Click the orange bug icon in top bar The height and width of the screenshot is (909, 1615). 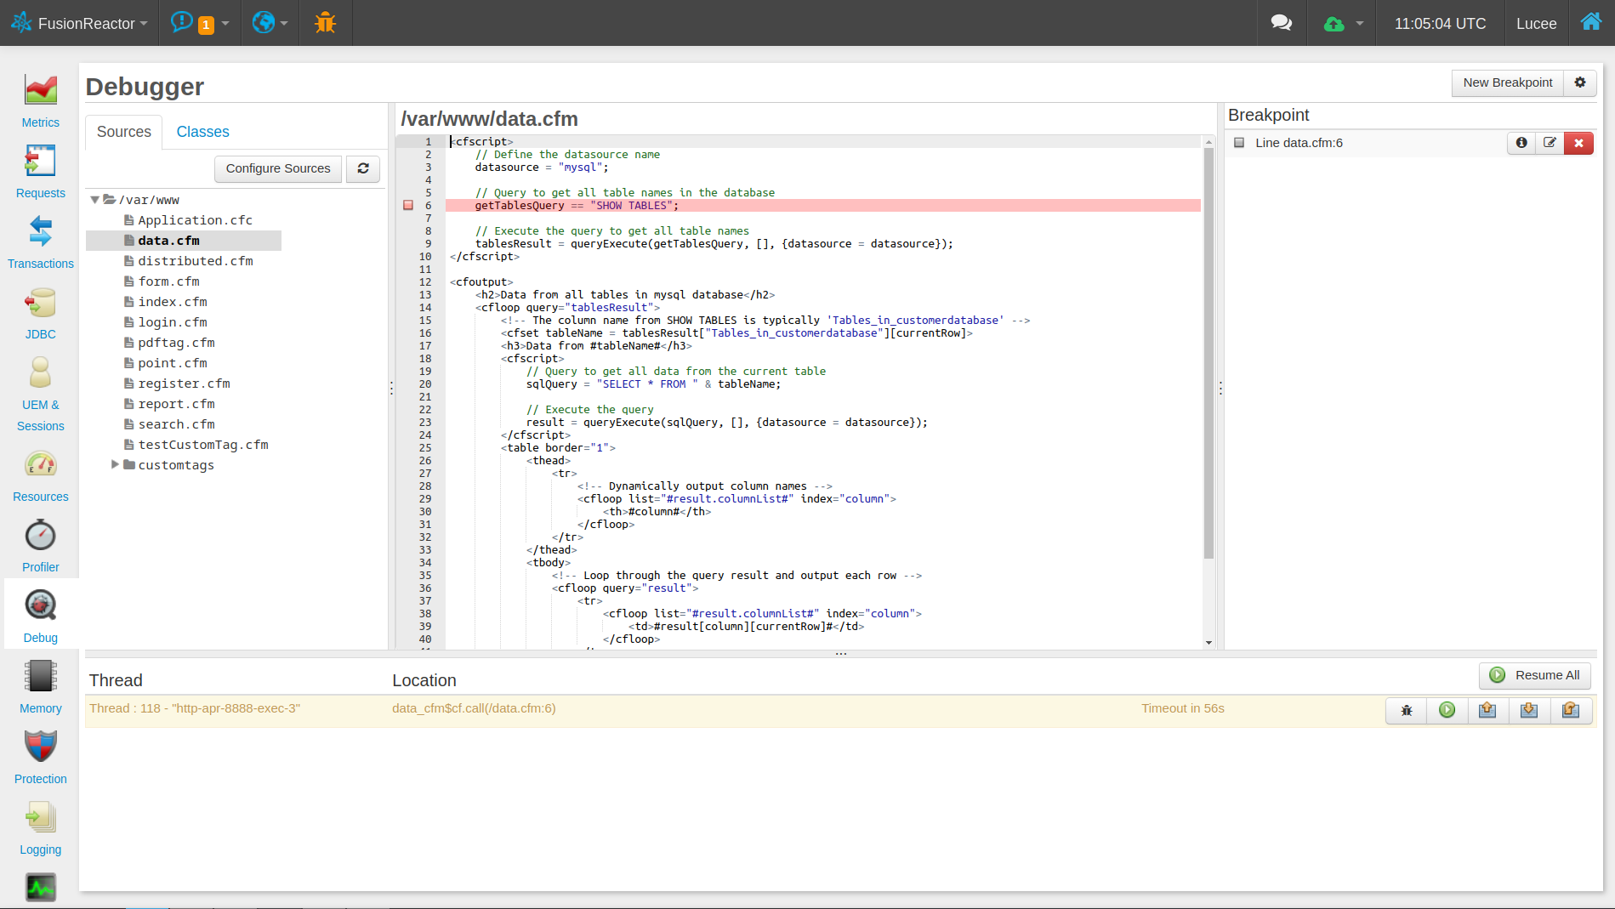(325, 23)
